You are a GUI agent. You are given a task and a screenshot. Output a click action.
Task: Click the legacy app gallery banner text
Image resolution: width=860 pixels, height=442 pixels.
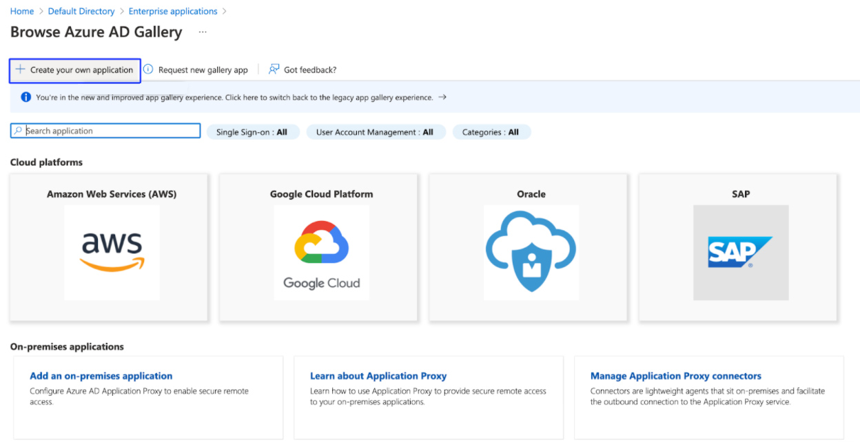(234, 97)
